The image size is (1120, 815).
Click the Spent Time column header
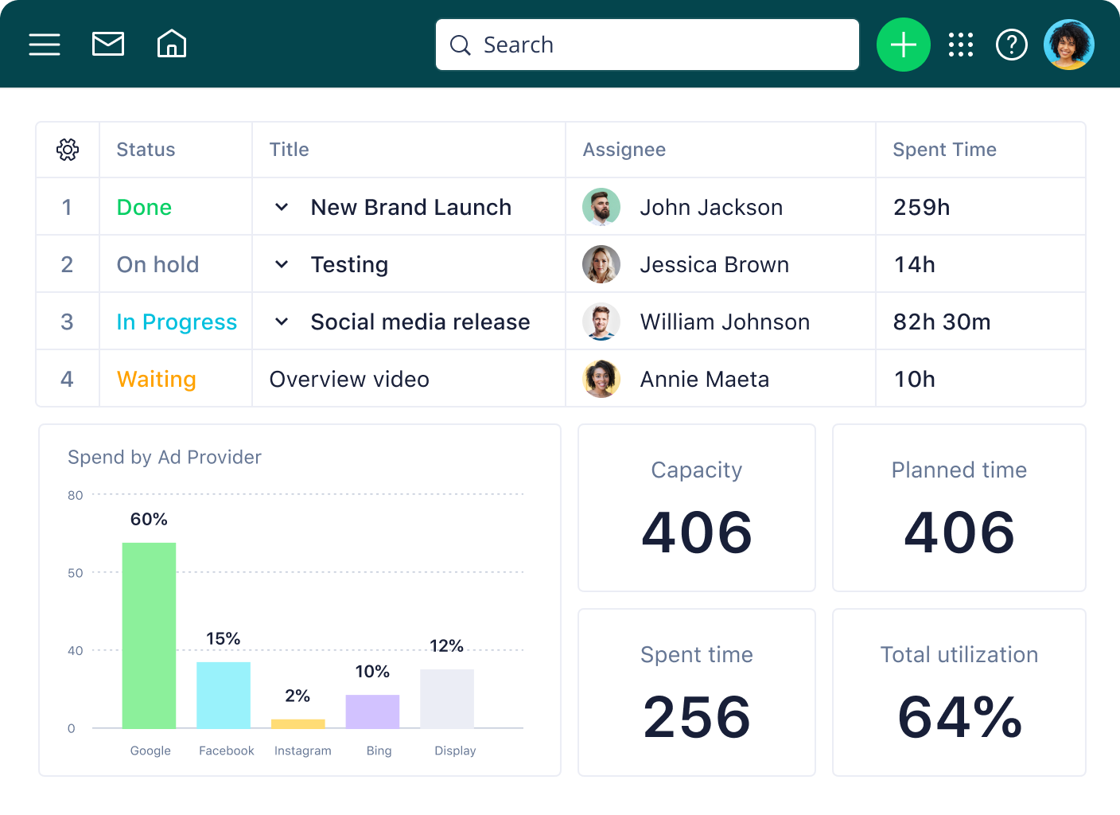[x=944, y=150]
